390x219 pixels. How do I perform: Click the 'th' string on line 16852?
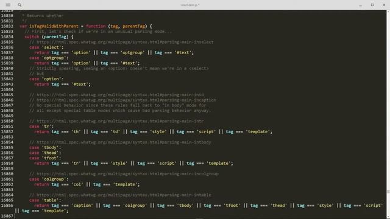(76, 131)
